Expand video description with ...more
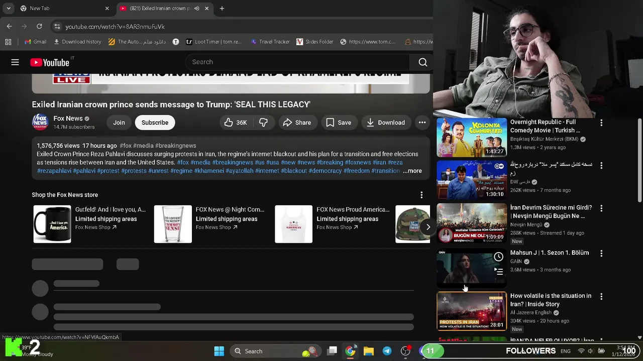This screenshot has width=643, height=361. click(x=412, y=171)
